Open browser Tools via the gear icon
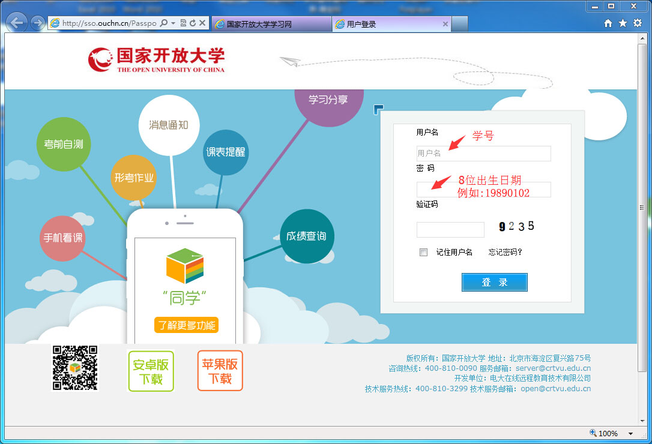 (638, 23)
